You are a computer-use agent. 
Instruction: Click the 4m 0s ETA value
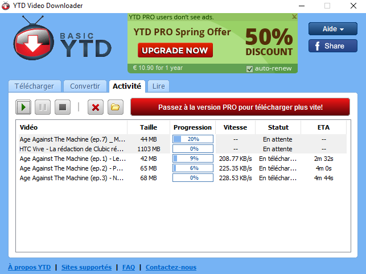(x=323, y=168)
